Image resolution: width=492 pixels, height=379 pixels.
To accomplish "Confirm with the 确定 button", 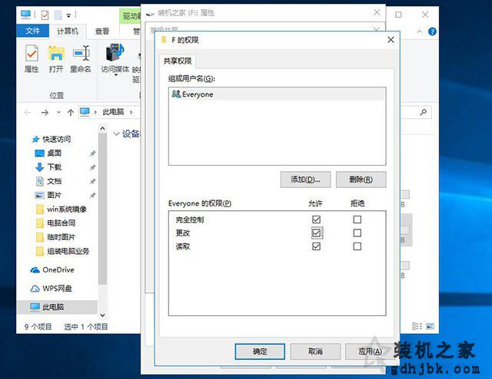I will coord(260,351).
